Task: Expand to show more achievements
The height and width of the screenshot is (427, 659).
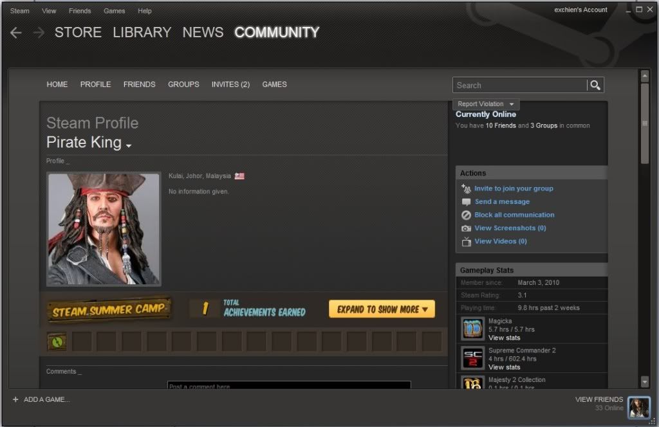Action: pyautogui.click(x=382, y=309)
